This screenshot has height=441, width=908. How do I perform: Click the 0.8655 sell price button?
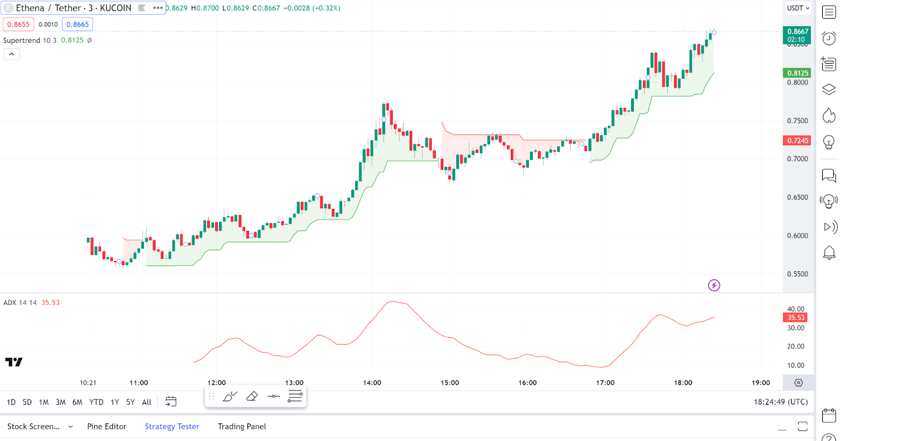tap(18, 24)
